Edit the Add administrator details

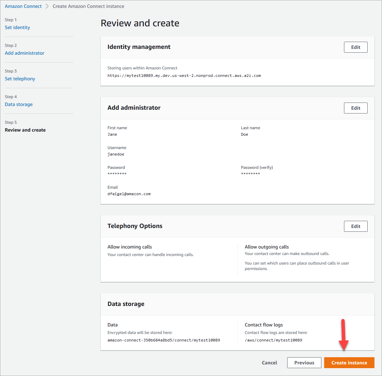(356, 108)
